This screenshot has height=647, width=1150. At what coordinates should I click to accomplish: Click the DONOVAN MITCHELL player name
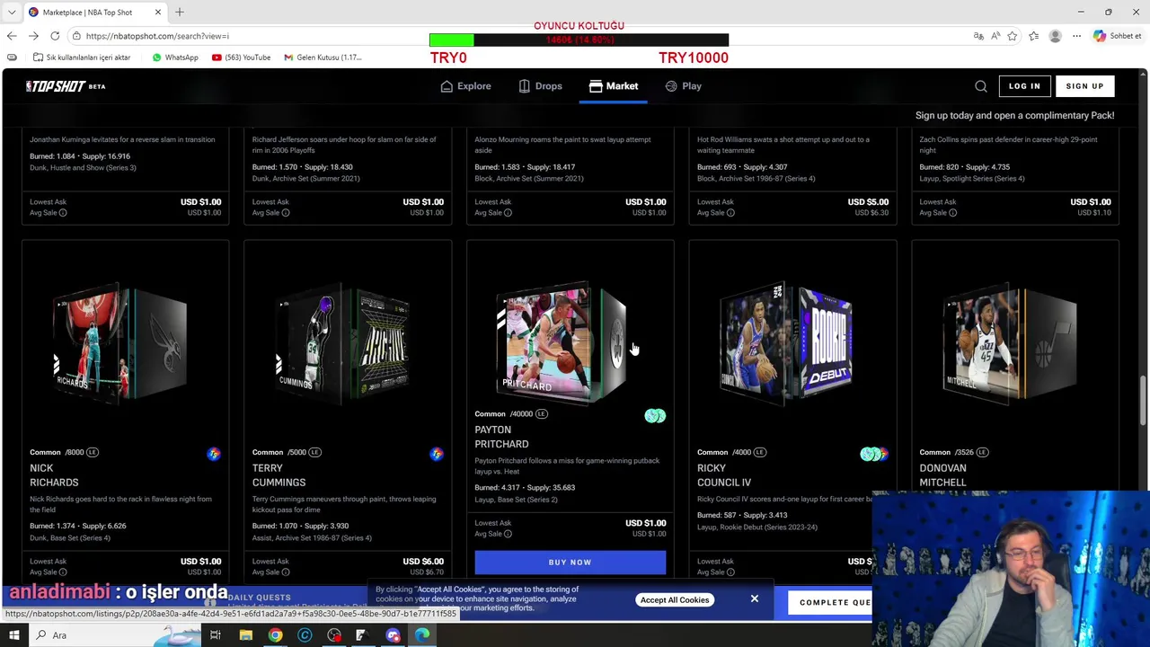[x=942, y=475]
